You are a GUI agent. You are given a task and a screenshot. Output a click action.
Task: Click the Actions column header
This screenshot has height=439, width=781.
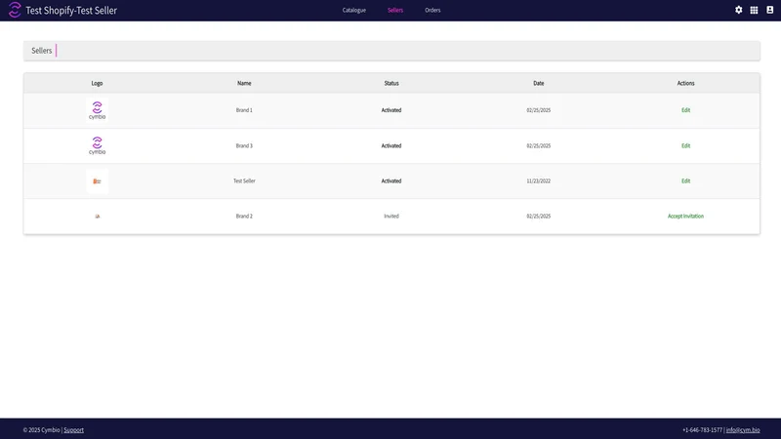pyautogui.click(x=686, y=83)
